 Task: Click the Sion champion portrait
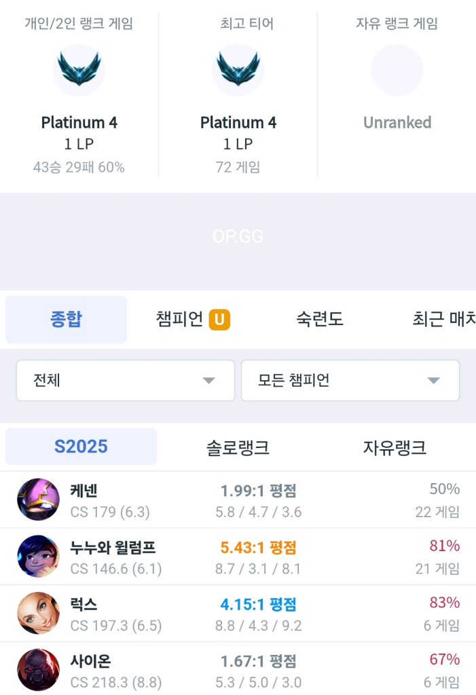pos(38,669)
